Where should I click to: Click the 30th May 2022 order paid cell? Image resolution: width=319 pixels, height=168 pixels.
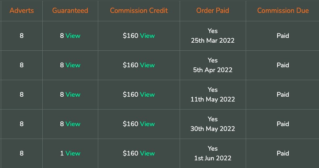[x=213, y=124]
